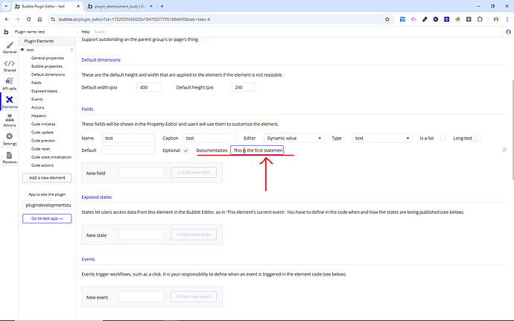This screenshot has height=321, width=514.
Task: Open the plugin Settings section
Action: pyautogui.click(x=10, y=139)
